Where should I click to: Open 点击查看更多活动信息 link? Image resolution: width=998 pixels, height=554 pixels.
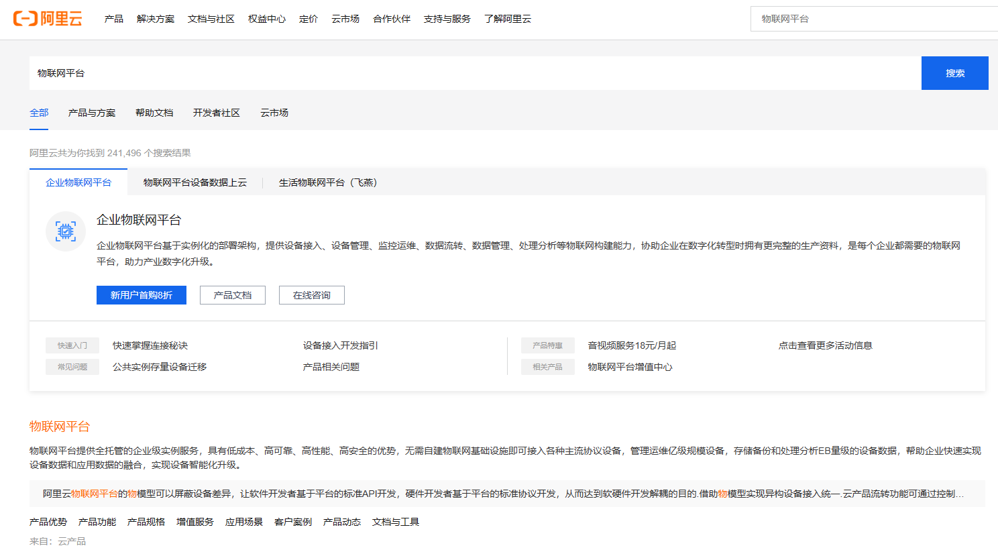click(826, 345)
